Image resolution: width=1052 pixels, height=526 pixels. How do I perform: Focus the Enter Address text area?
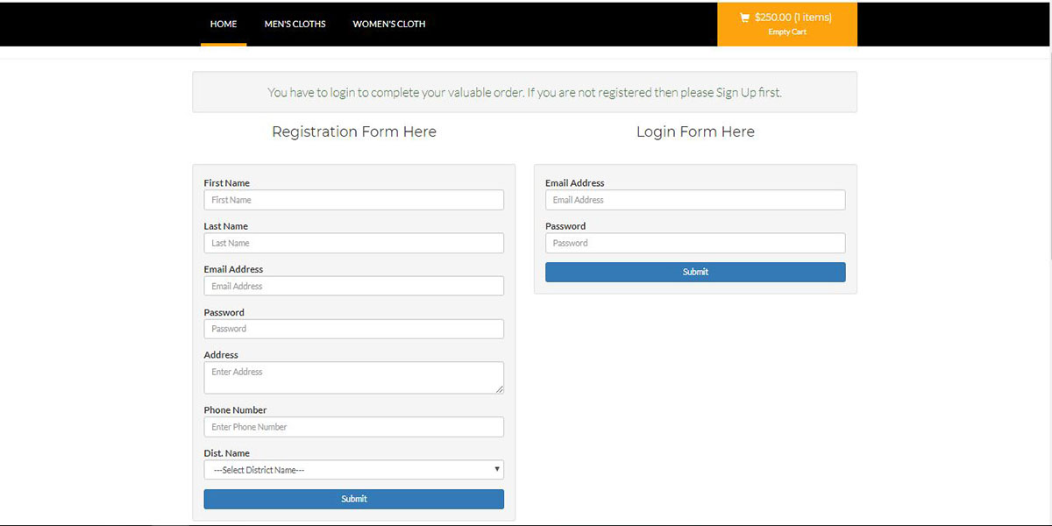353,378
